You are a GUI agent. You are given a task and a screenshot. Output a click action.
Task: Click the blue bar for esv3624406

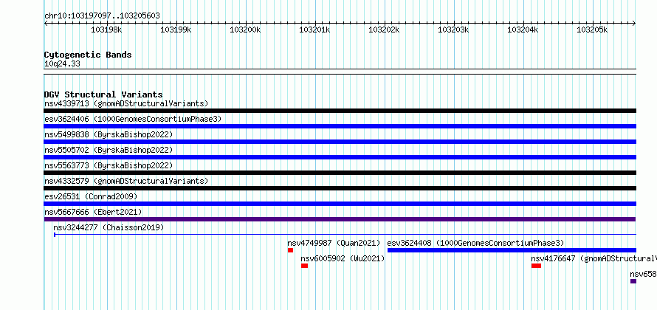pos(340,126)
